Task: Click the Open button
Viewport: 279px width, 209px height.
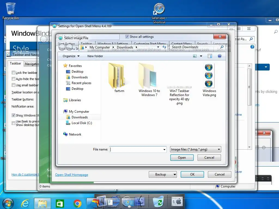Action: (182, 158)
